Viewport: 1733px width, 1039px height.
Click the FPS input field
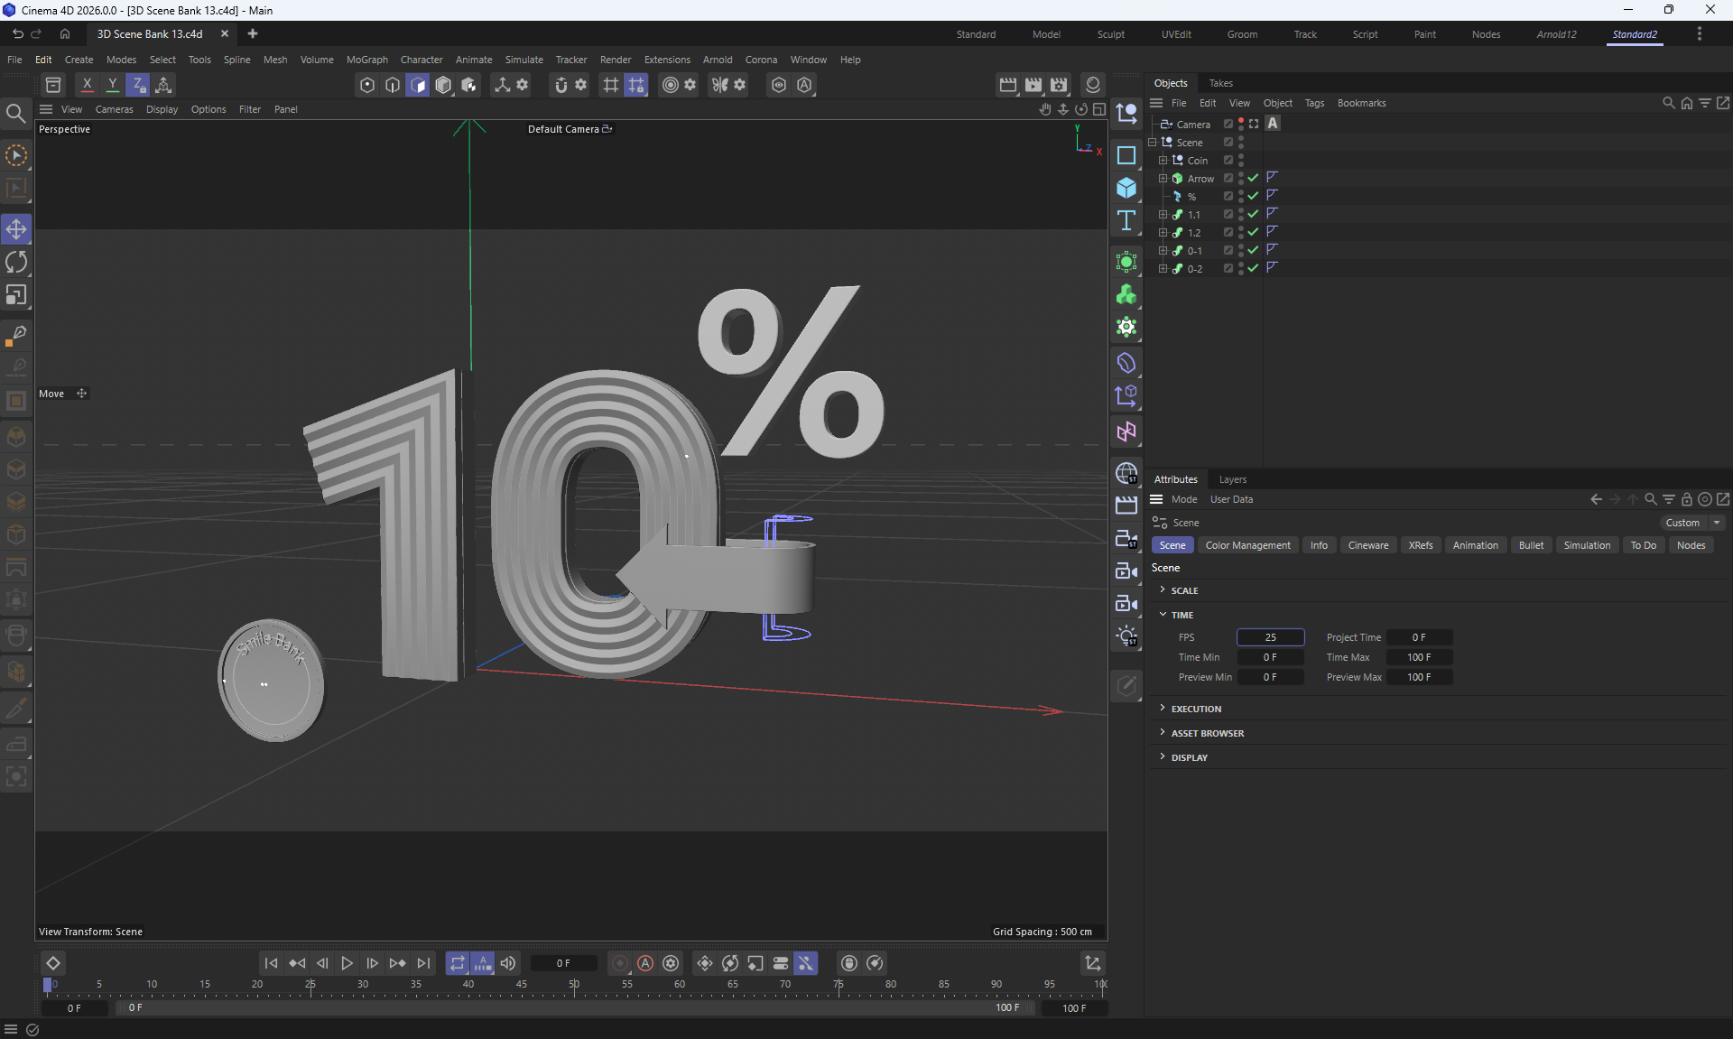point(1270,637)
